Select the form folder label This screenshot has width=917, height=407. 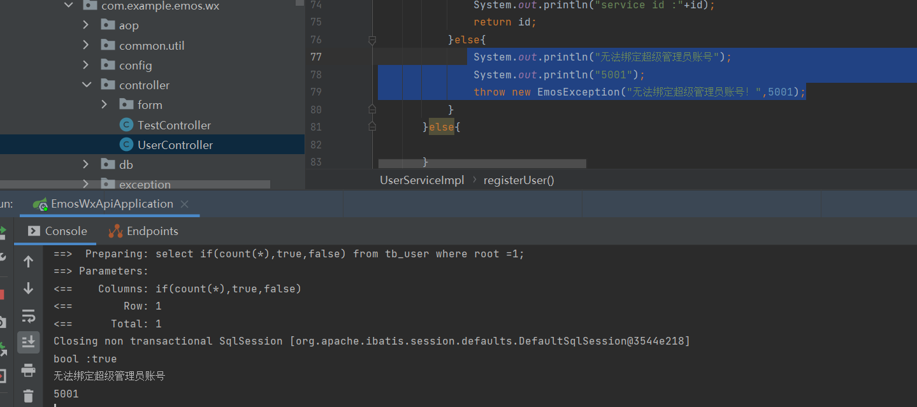tap(150, 105)
